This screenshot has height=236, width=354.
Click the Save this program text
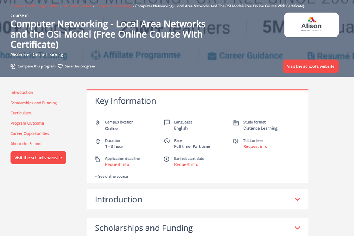pos(80,66)
